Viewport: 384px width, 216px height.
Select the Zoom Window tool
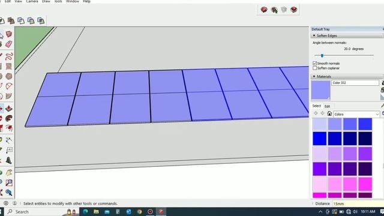pyautogui.click(x=9, y=182)
